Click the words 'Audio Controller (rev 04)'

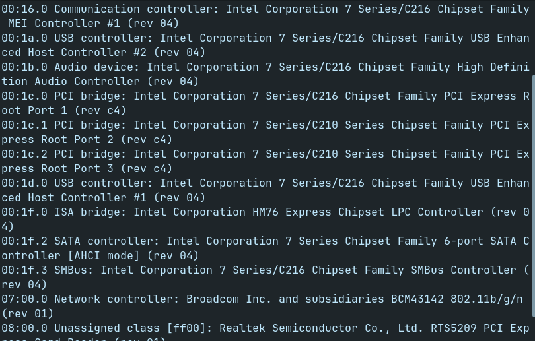click(x=116, y=81)
